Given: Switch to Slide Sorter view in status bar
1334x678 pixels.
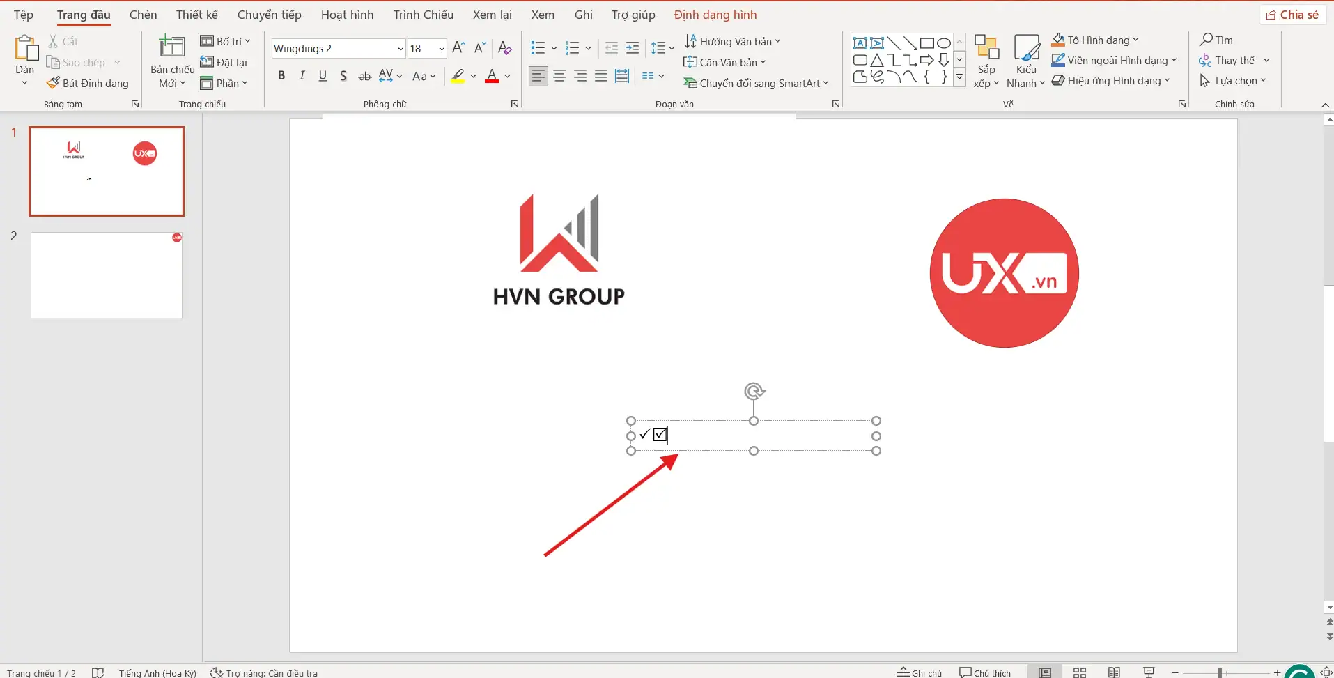Looking at the screenshot, I should click(x=1080, y=672).
